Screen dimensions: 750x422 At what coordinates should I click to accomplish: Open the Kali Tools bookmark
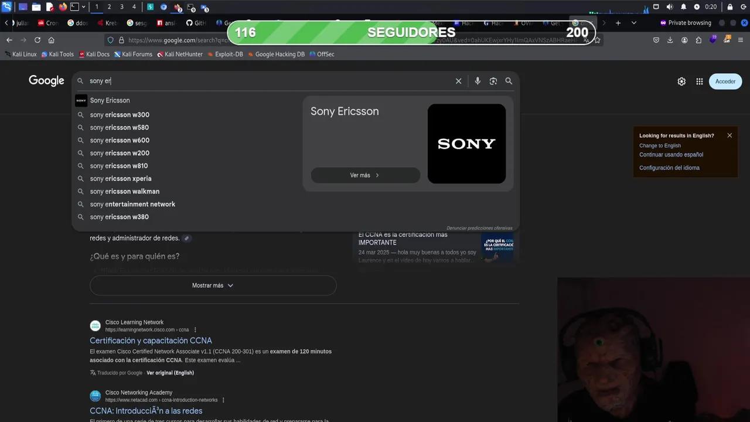[x=57, y=54]
